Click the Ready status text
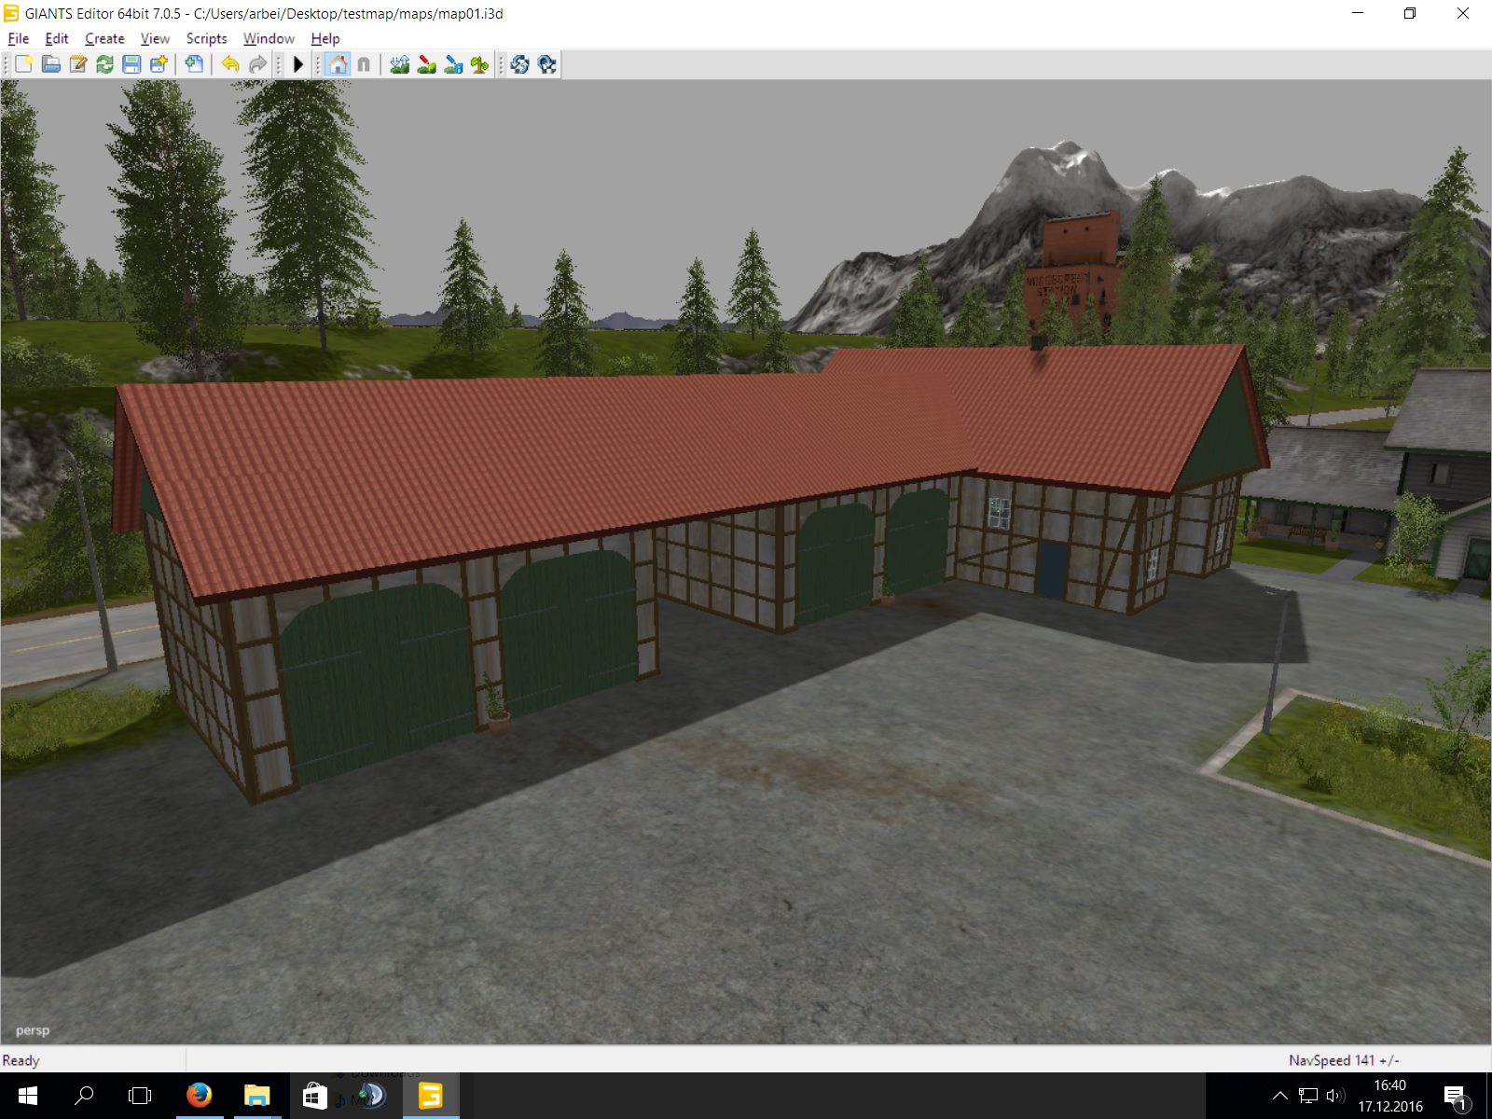Viewport: 1492px width, 1119px height. [x=21, y=1060]
